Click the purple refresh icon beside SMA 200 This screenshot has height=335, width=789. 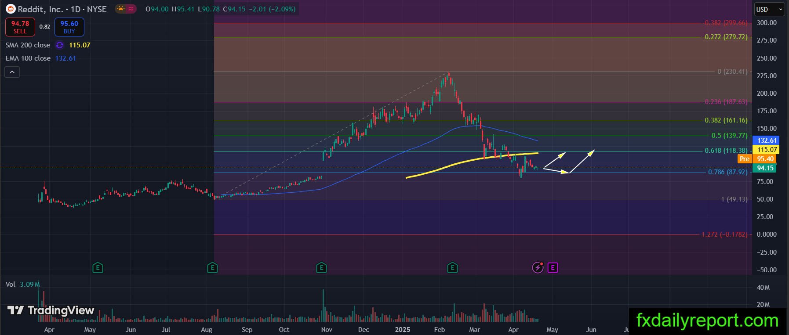(x=60, y=45)
